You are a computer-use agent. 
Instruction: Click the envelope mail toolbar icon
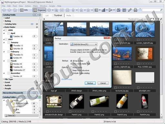pos(67,10)
